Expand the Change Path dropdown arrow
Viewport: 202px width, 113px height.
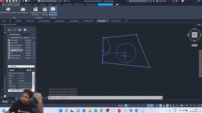pyautogui.click(x=22, y=30)
